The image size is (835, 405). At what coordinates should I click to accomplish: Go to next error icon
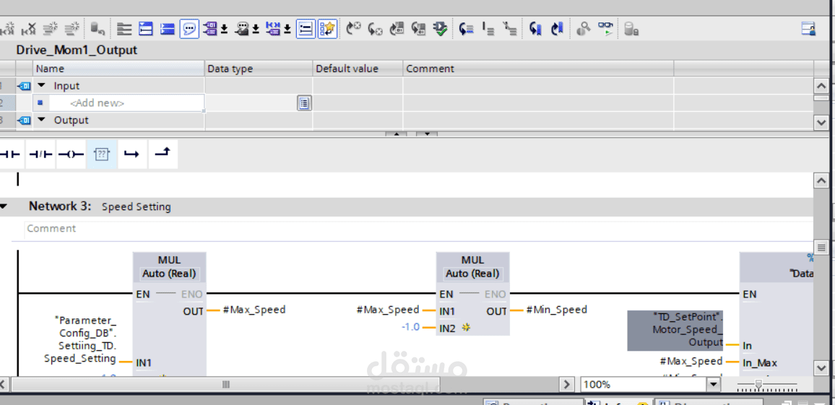pyautogui.click(x=376, y=29)
